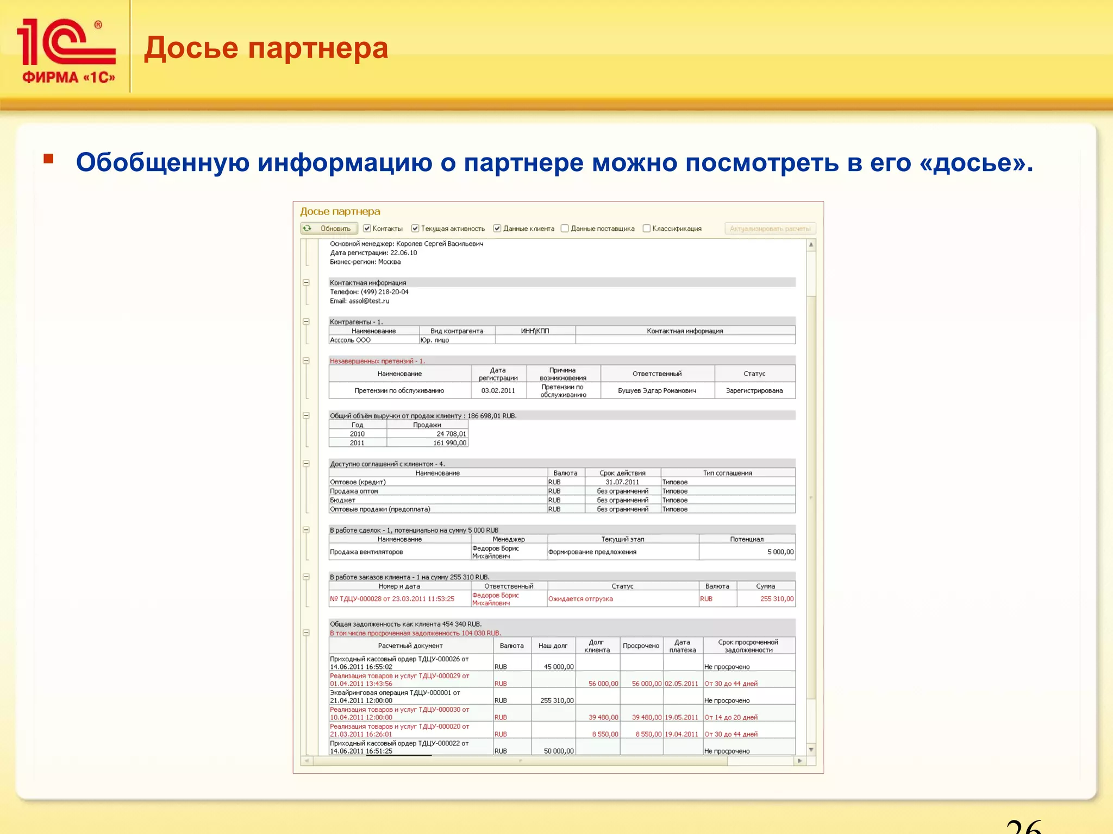Click payment date 02.05.2011 cell
The image size is (1113, 834).
(683, 680)
